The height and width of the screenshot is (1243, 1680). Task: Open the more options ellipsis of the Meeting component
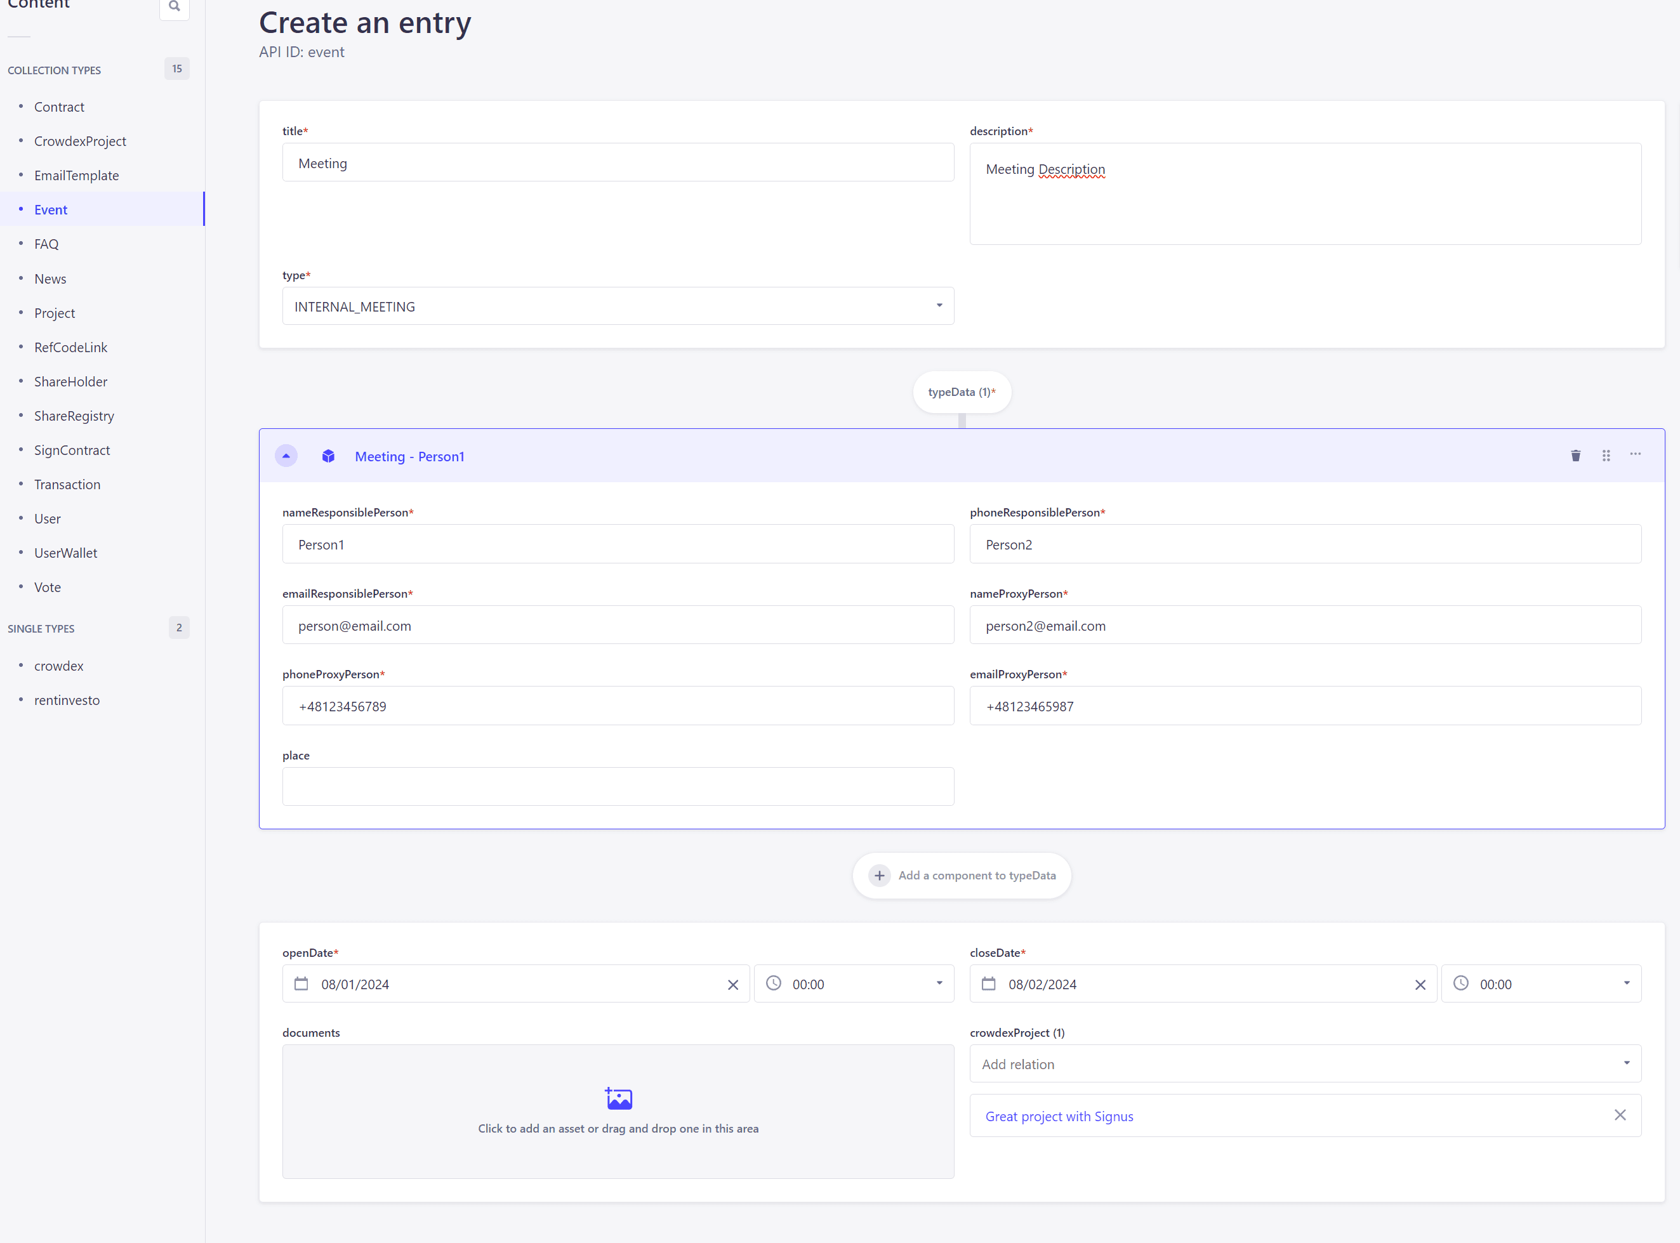(1635, 454)
